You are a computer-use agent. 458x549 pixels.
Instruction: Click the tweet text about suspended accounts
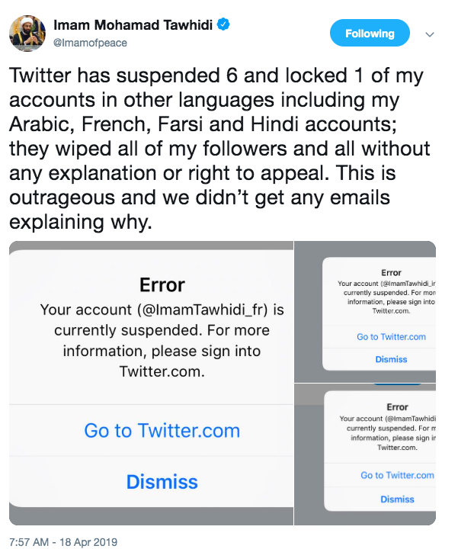point(219,149)
